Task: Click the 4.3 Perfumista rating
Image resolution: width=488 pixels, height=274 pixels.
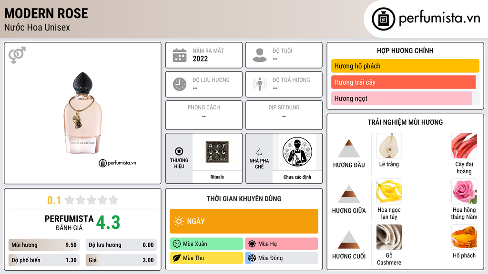Action: point(108,223)
